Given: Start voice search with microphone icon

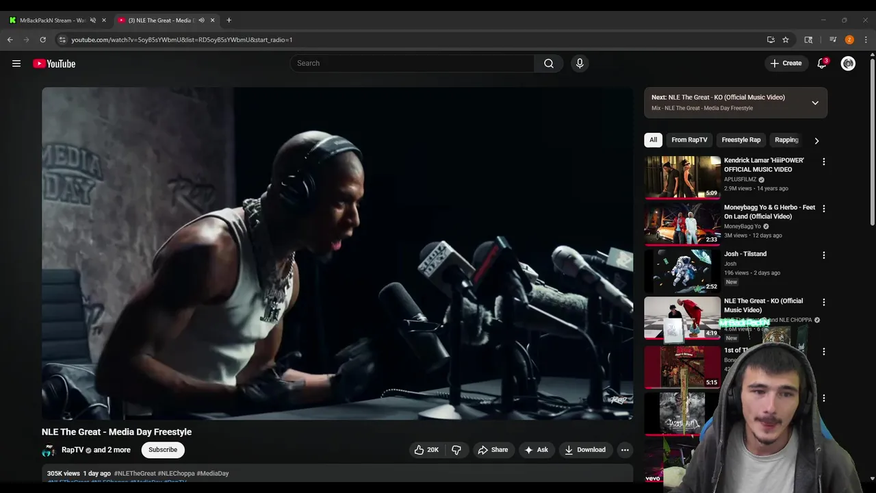Looking at the screenshot, I should [x=580, y=63].
